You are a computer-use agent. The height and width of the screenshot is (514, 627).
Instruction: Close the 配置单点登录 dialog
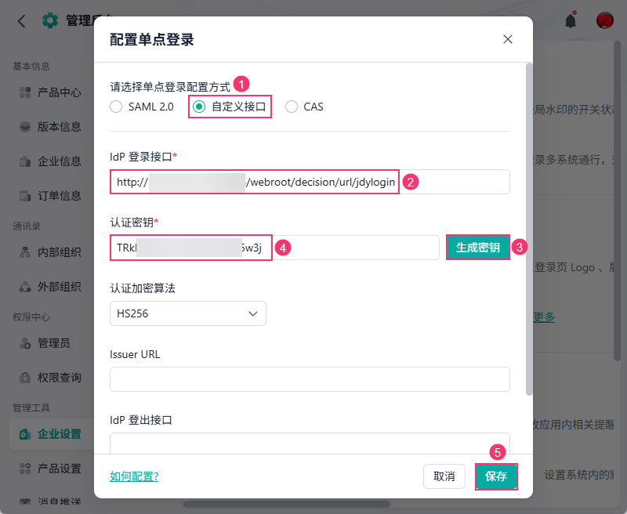tap(508, 39)
